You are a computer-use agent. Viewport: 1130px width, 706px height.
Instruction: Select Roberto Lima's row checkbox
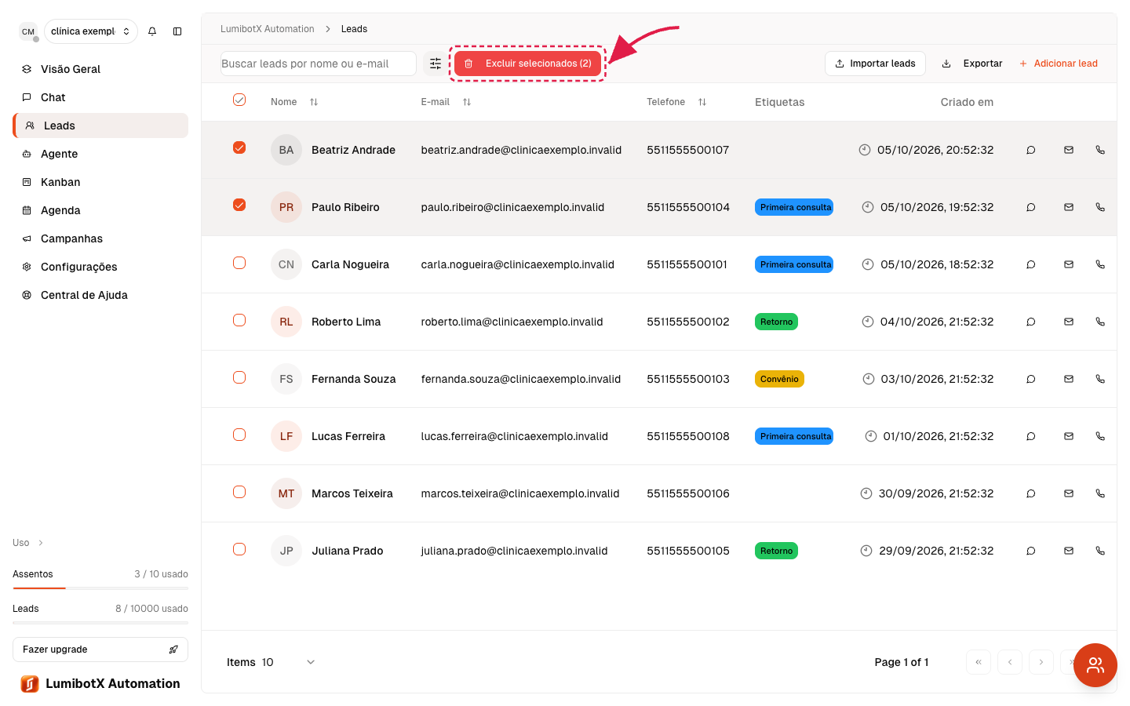(239, 320)
